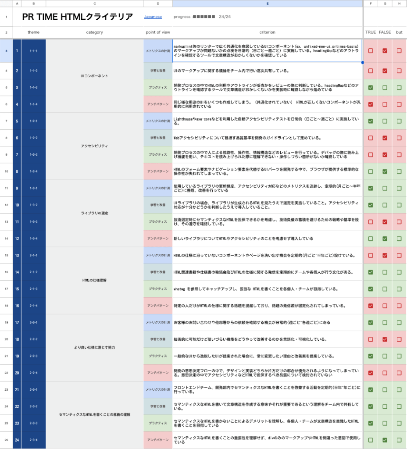Check the TRUE box for criterion 1-1-1
Screen dimensions: 407x449
(370, 51)
